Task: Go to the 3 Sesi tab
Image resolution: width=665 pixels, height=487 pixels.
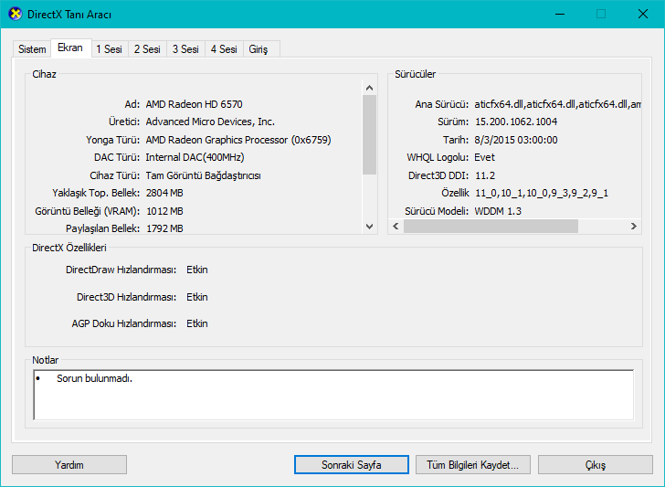Action: click(185, 49)
